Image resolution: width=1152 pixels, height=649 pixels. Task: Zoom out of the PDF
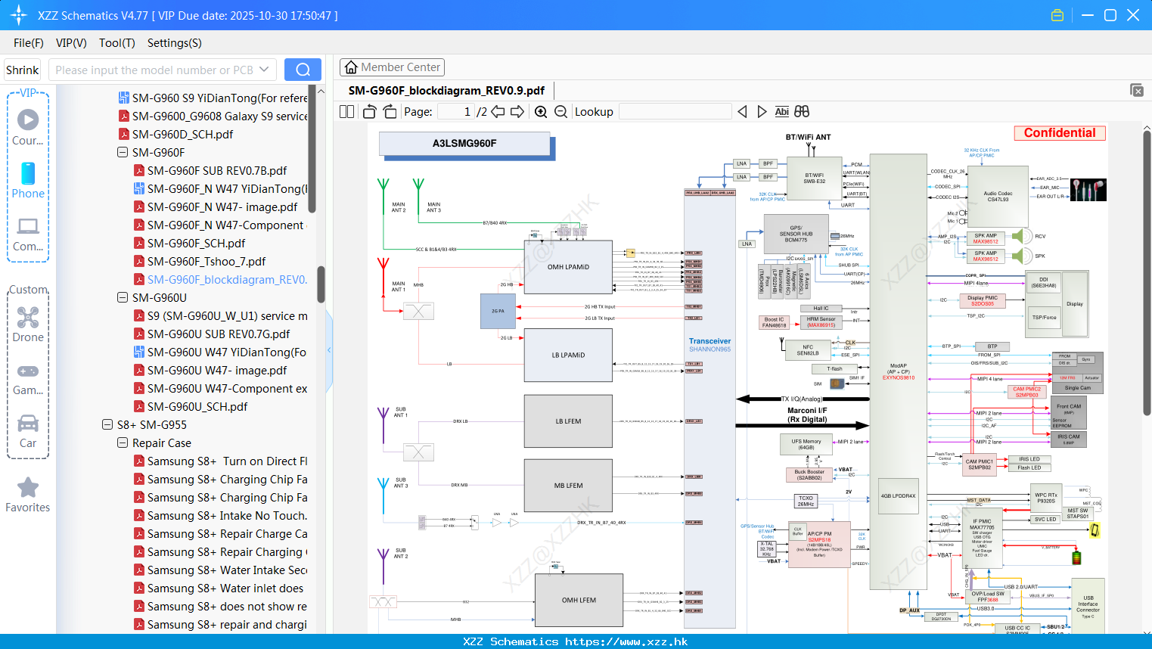click(560, 111)
